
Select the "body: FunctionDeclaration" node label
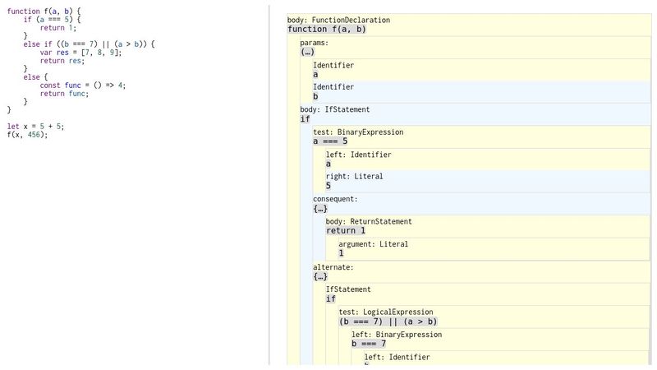click(x=338, y=20)
